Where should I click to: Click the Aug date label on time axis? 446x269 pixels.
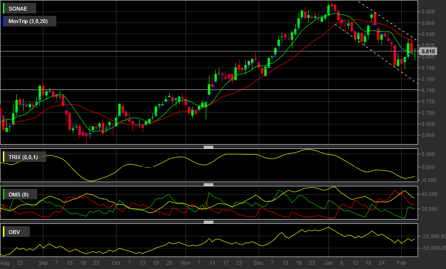(5, 263)
